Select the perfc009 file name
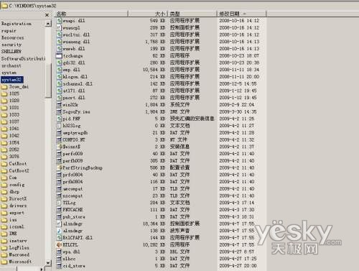Screen dimensions: 359x271 click(73, 154)
